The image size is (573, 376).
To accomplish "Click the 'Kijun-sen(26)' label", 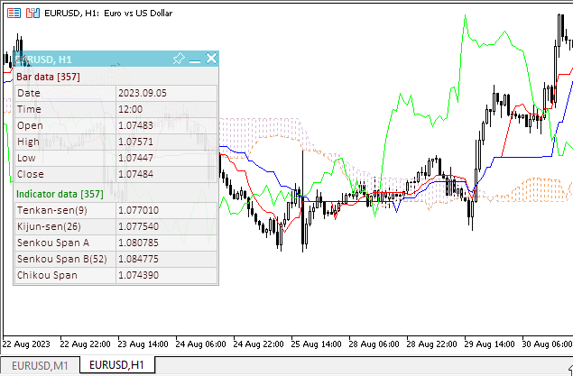I will (x=49, y=226).
